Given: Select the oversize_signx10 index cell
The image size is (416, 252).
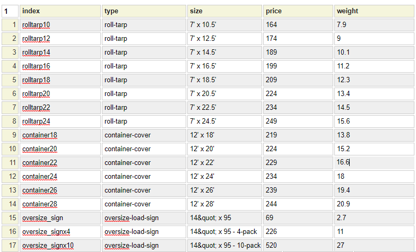Looking at the screenshot, I should [x=59, y=245].
